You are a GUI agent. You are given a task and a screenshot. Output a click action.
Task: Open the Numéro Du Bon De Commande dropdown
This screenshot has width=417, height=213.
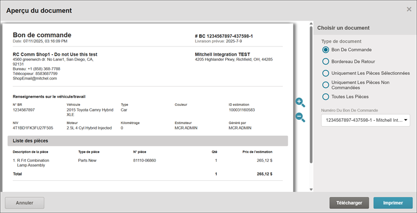366,120
